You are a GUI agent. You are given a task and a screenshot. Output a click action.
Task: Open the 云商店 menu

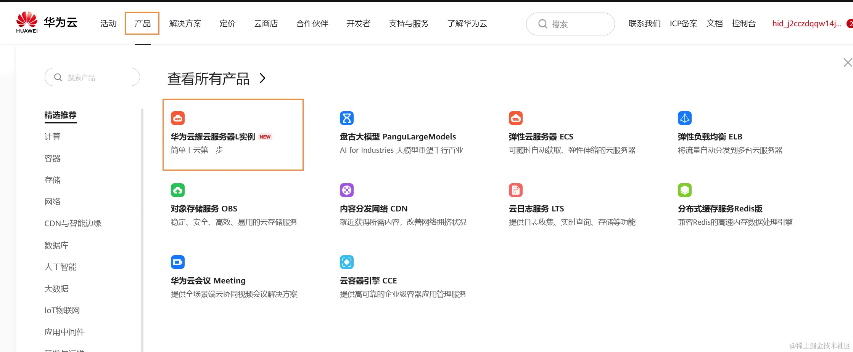(266, 24)
